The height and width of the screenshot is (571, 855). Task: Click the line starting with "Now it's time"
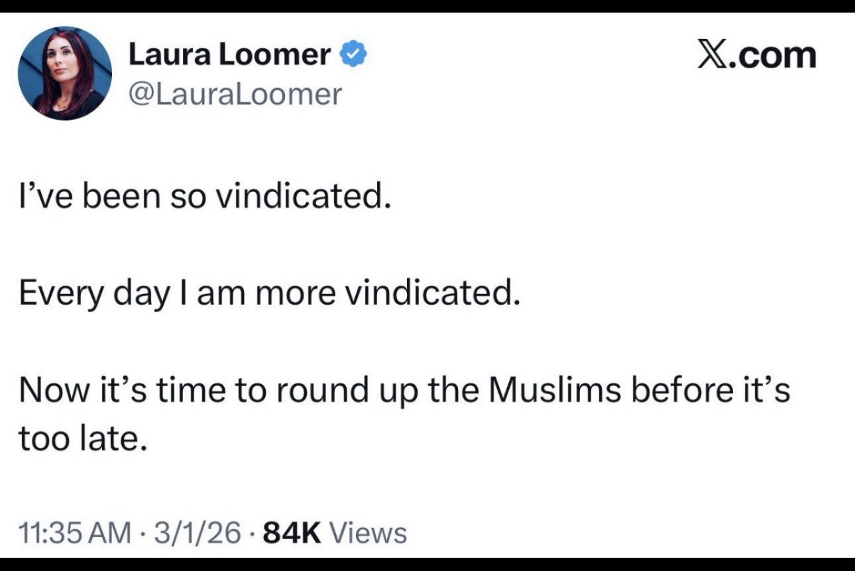404,390
